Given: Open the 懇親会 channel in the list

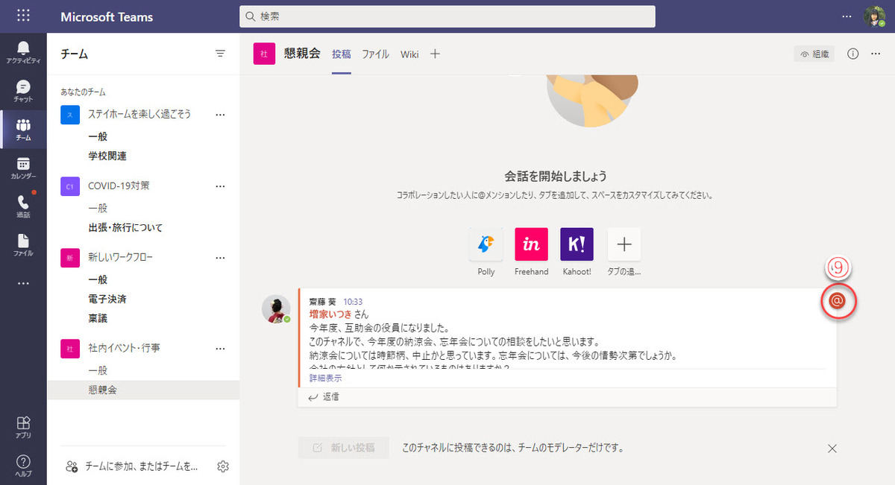Looking at the screenshot, I should [x=143, y=390].
